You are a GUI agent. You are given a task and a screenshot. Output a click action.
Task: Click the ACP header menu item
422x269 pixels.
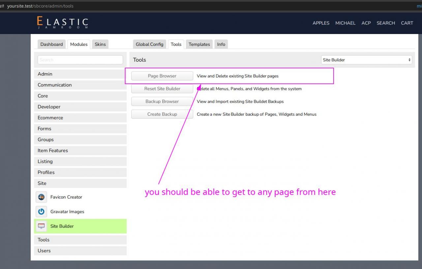click(x=366, y=23)
